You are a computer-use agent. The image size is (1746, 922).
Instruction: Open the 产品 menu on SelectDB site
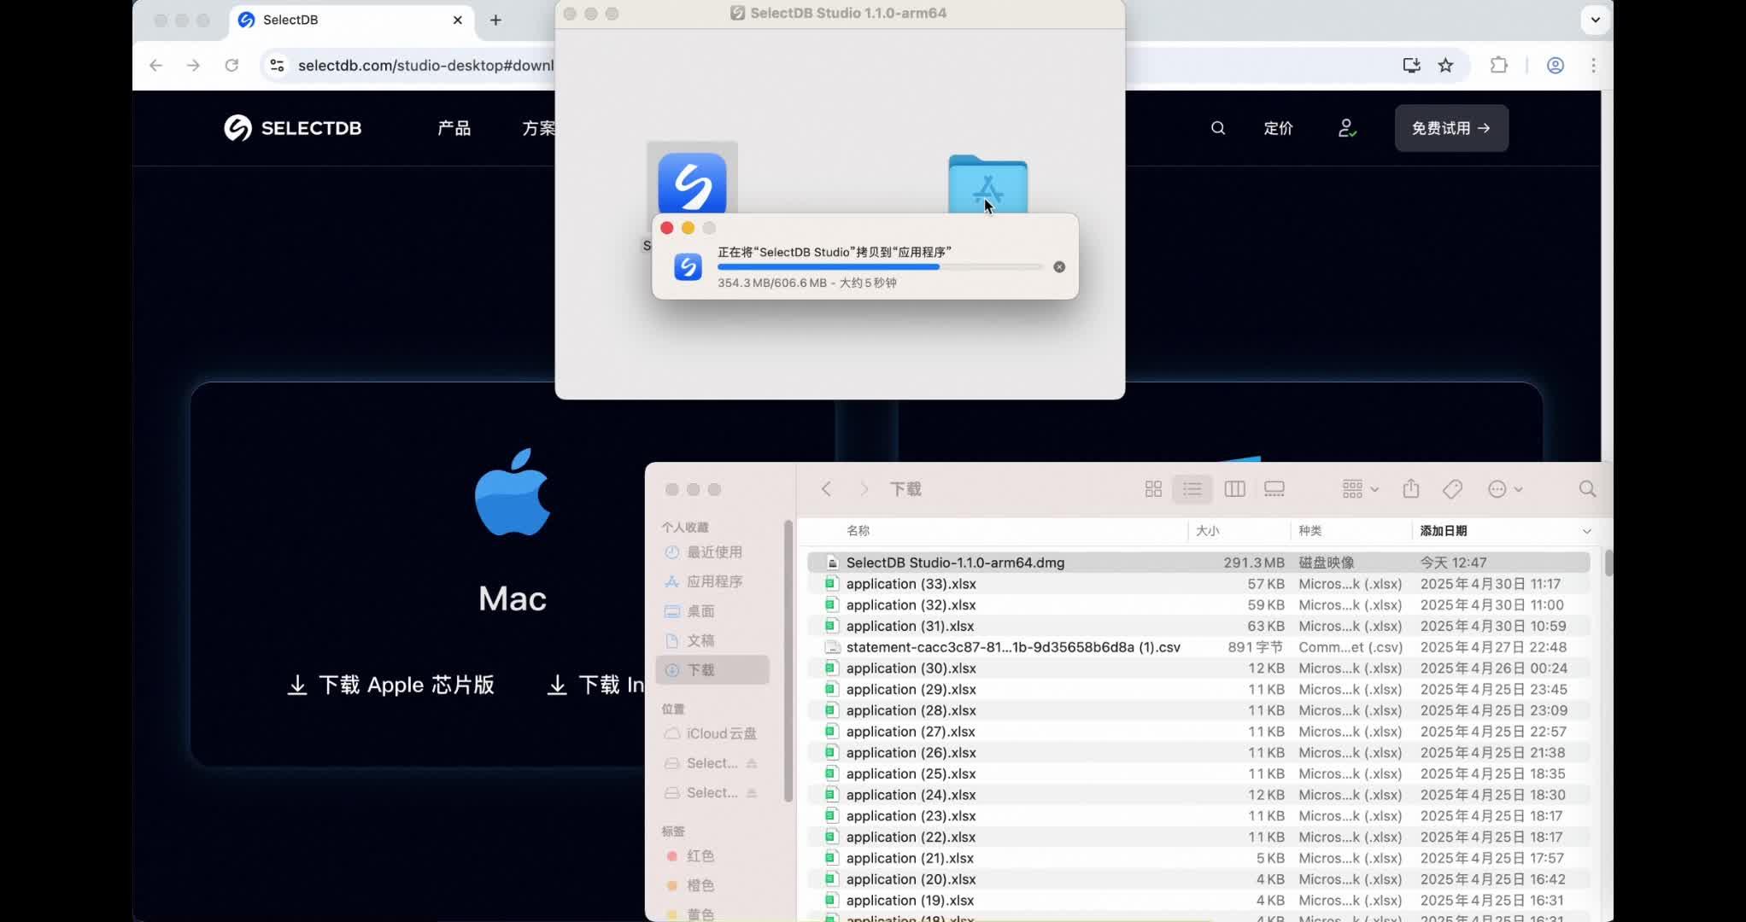[x=454, y=128]
